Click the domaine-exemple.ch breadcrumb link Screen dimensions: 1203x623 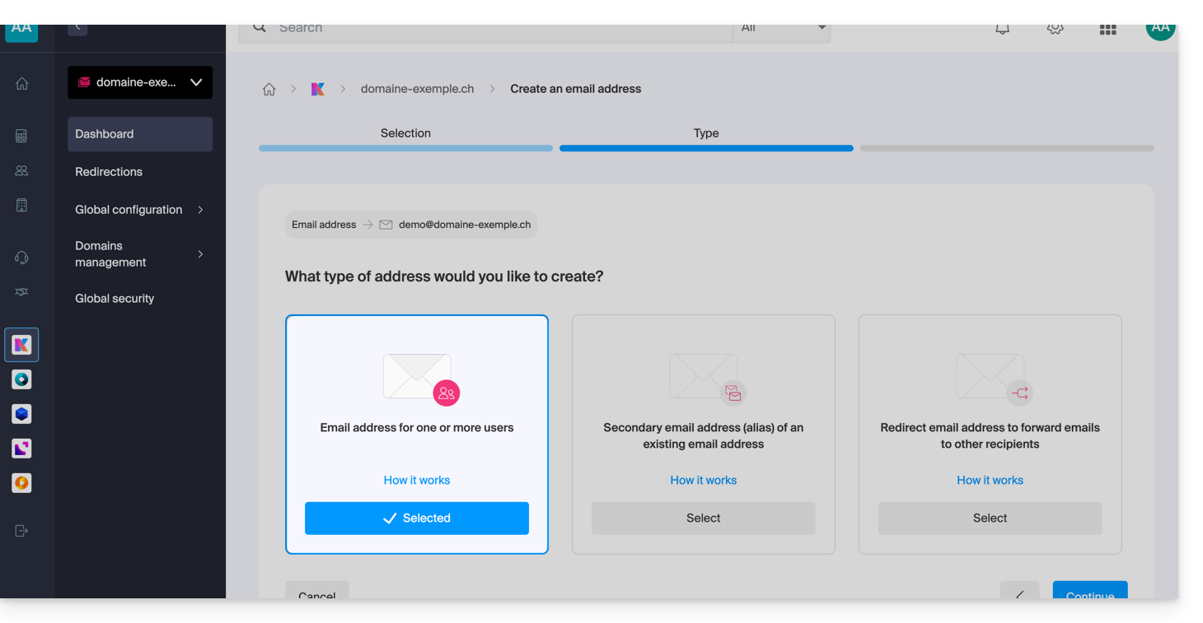[x=418, y=89]
